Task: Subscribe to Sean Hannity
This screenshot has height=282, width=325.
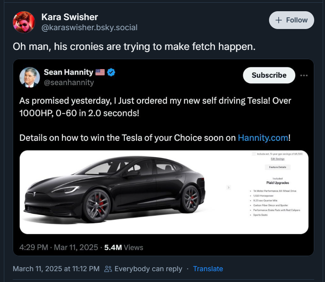Action: click(x=269, y=75)
